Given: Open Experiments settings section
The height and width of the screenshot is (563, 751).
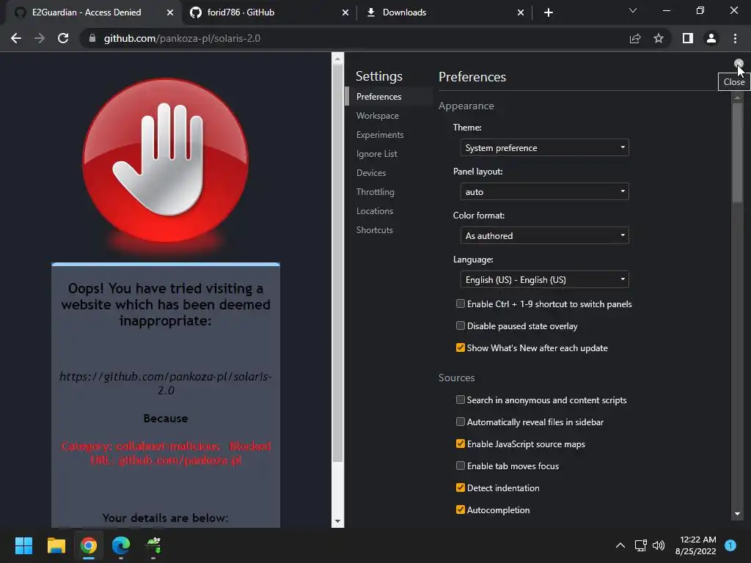Looking at the screenshot, I should [380, 135].
